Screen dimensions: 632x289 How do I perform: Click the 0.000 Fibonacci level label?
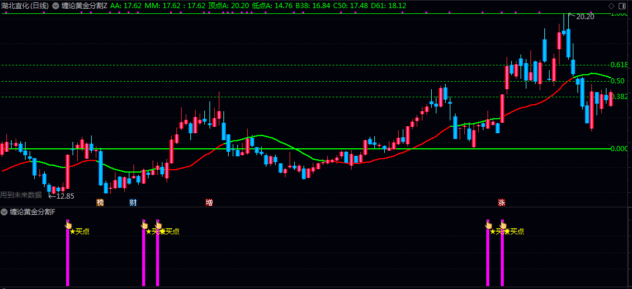619,149
